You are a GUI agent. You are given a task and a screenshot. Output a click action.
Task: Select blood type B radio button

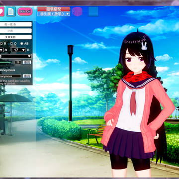(x=1, y=44)
